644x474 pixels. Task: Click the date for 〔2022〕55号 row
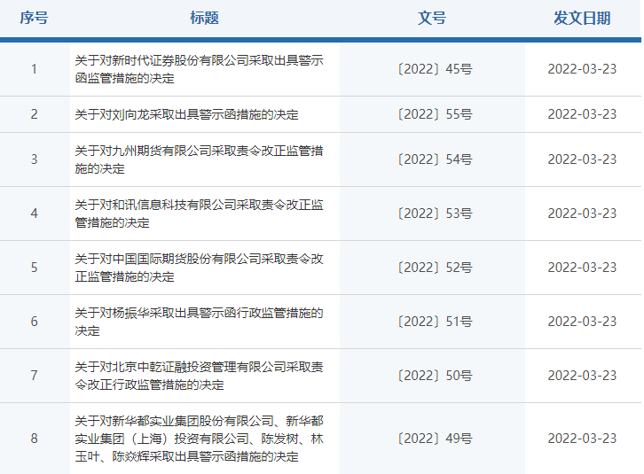point(583,114)
